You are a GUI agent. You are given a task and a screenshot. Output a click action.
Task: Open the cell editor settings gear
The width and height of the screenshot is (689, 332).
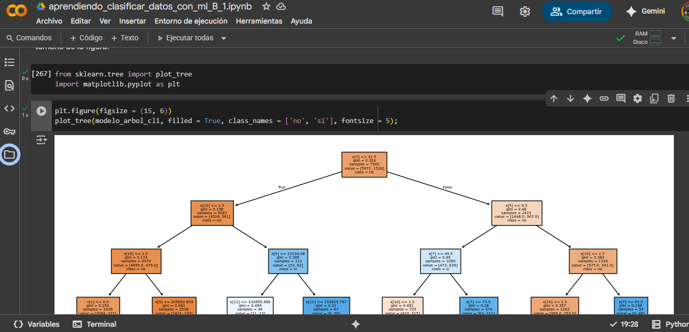pos(638,98)
